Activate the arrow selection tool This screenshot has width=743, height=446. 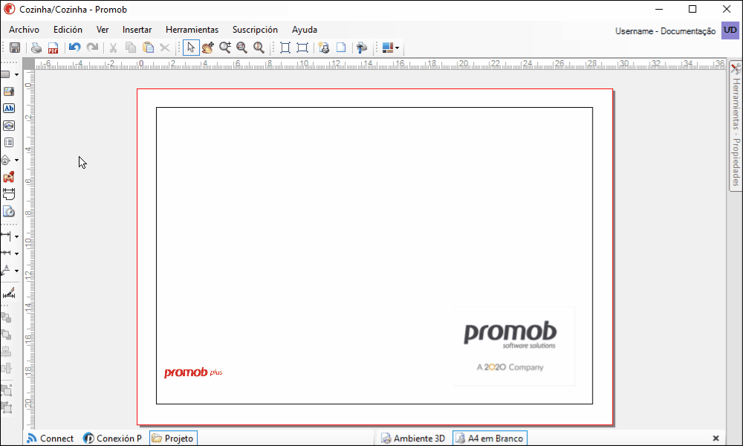point(191,48)
